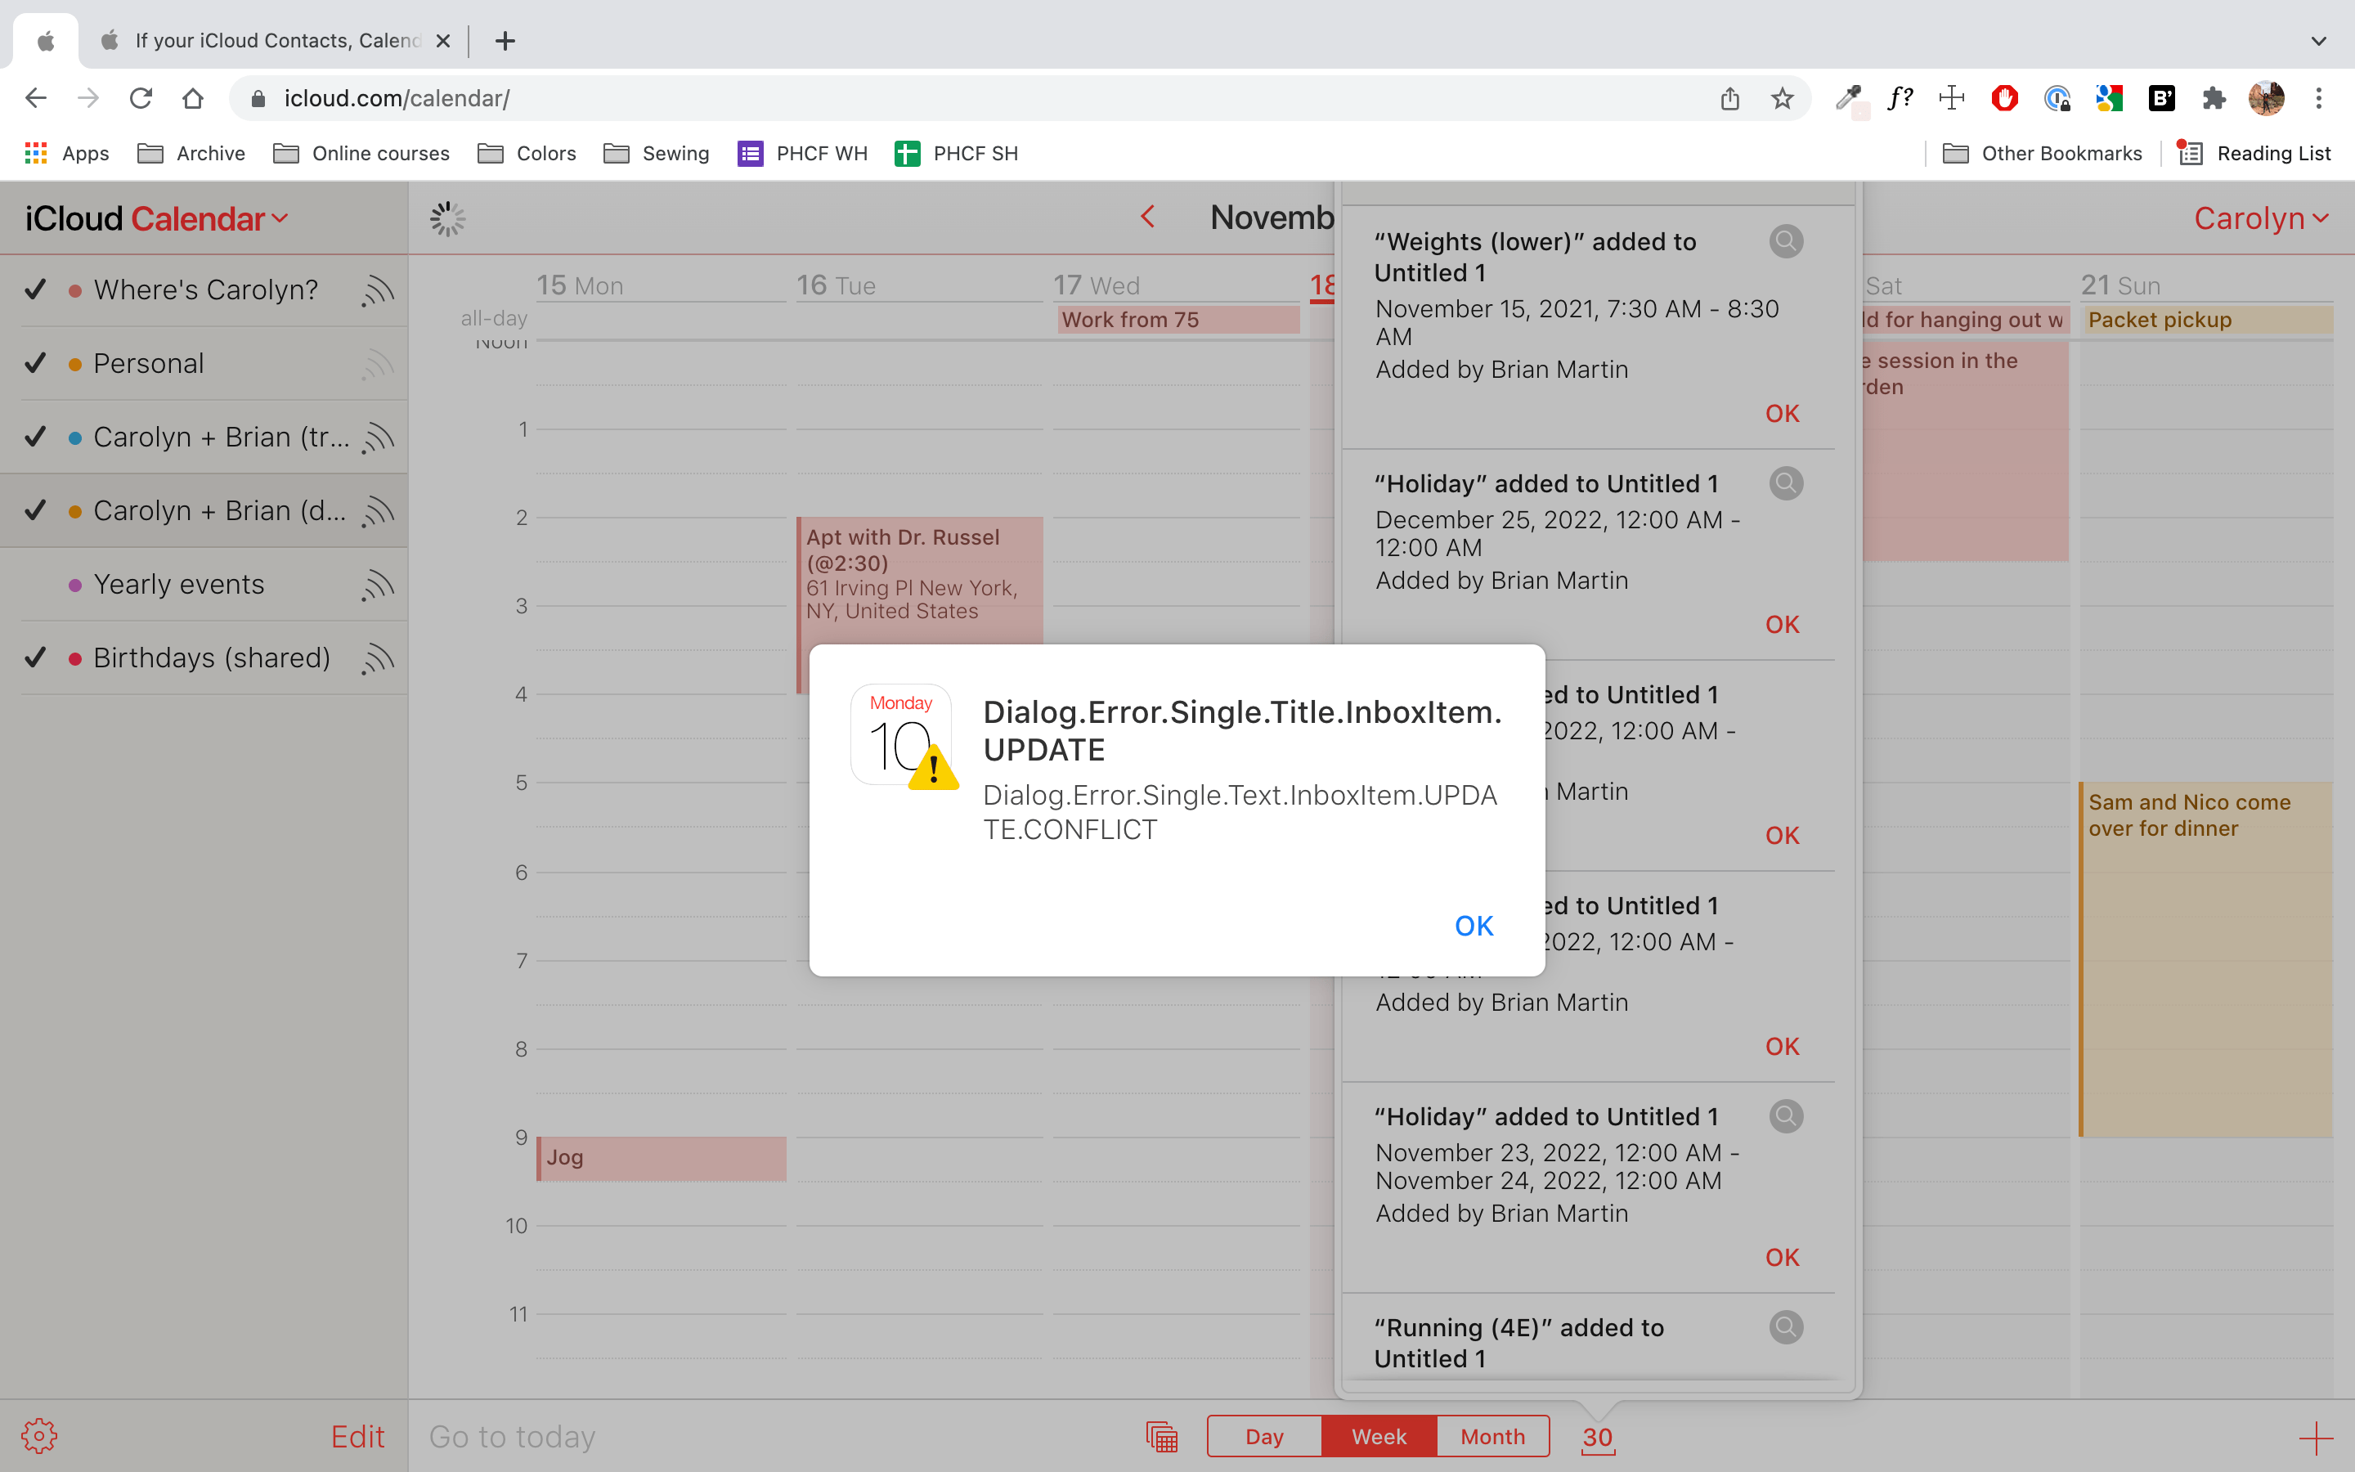This screenshot has height=1472, width=2355.
Task: Click the share icon for Where's Carolyn? calendar
Action: coord(378,290)
